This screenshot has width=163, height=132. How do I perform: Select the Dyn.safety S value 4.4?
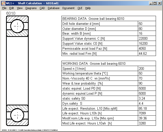[147, 103]
